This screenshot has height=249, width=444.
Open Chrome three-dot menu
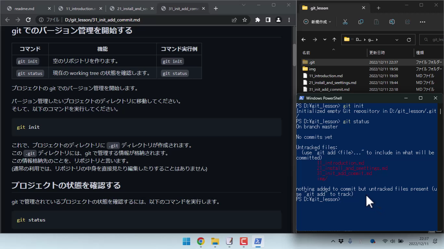point(289,20)
